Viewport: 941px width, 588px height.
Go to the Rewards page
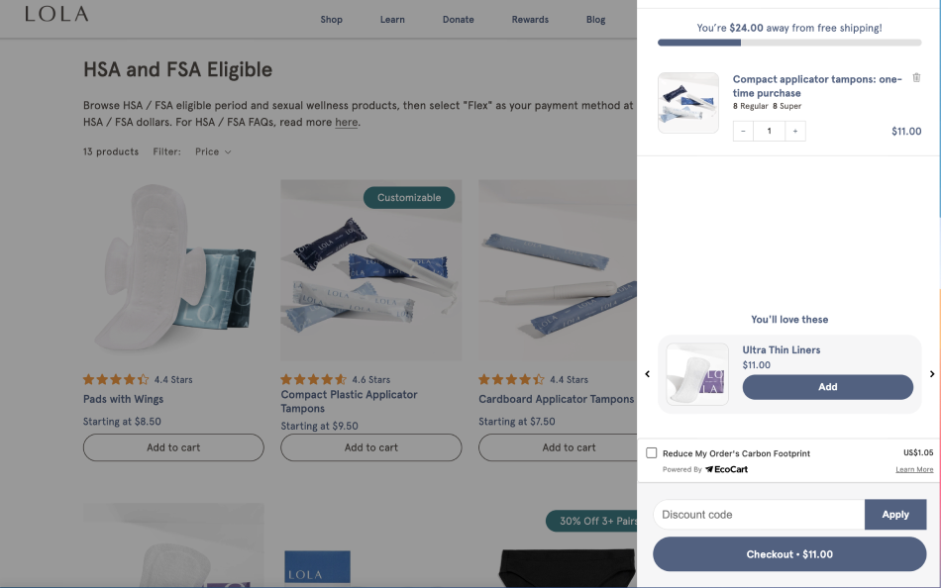[x=530, y=20]
